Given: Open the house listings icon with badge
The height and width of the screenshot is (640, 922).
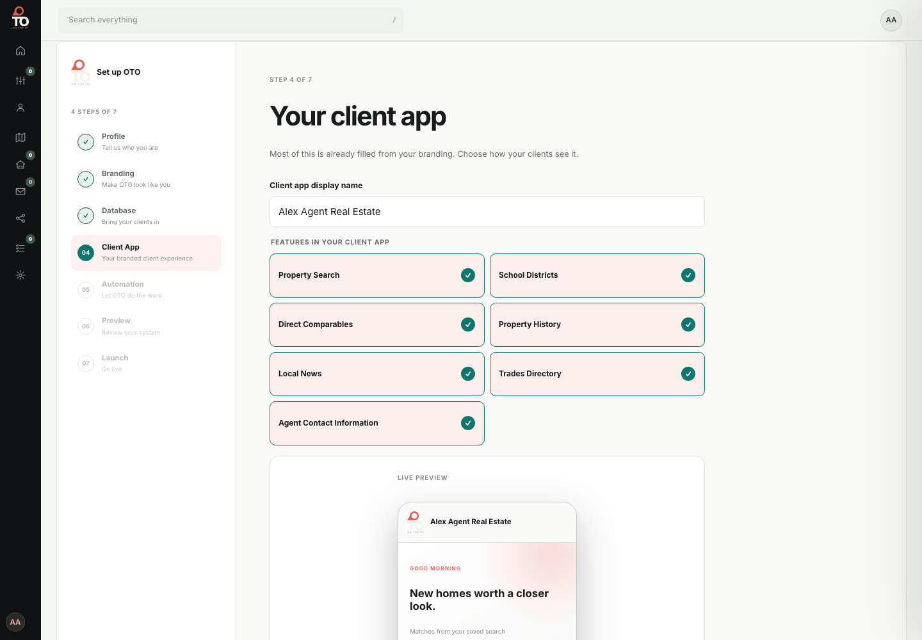Looking at the screenshot, I should (20, 164).
